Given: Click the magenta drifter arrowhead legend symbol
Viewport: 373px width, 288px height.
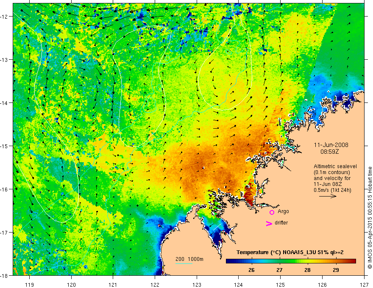Looking at the screenshot, I should [269, 223].
